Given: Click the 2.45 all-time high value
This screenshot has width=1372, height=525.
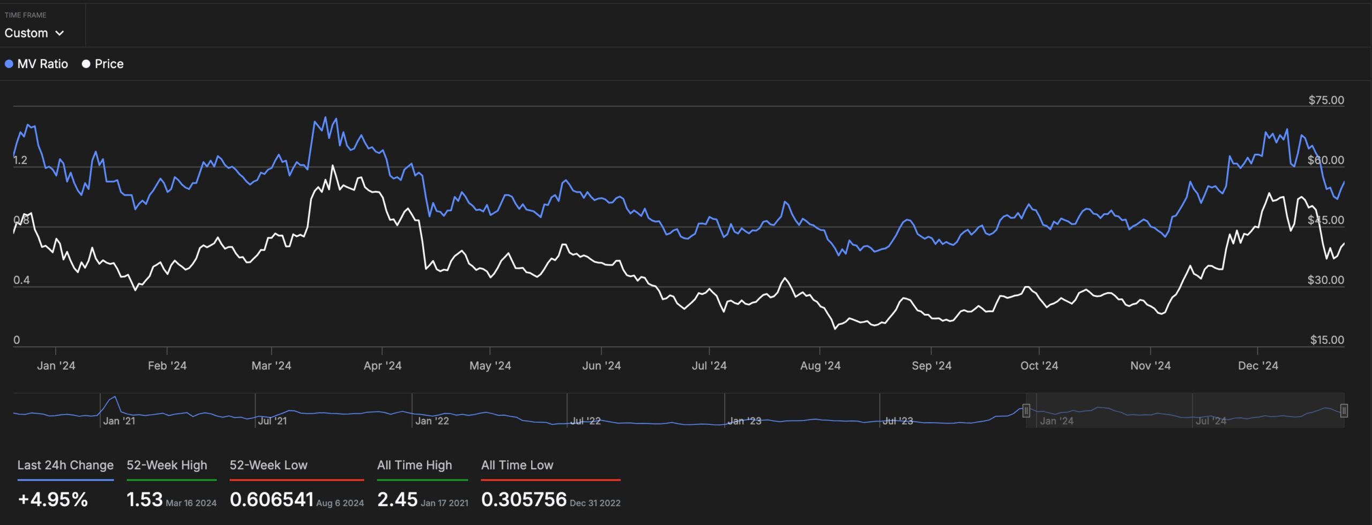Looking at the screenshot, I should [397, 499].
